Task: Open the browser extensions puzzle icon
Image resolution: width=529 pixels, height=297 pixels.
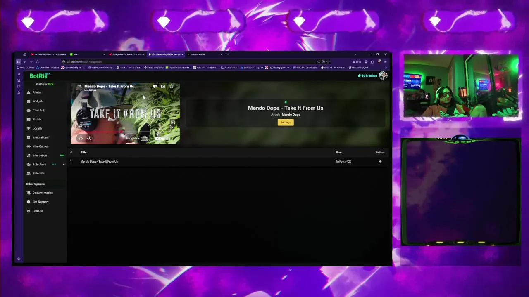Action: [372, 62]
